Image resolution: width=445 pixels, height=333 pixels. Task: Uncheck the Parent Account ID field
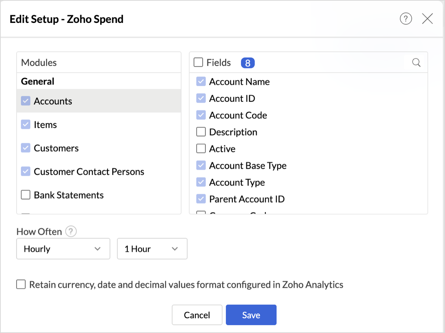coord(201,199)
